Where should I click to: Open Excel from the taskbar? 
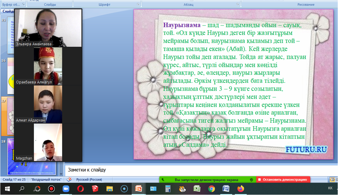197,189
